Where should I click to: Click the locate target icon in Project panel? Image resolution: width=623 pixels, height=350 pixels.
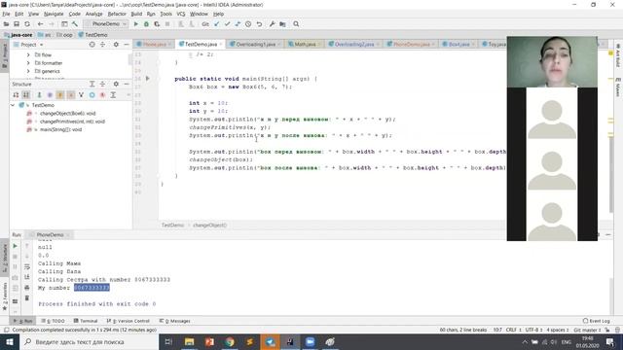point(92,45)
